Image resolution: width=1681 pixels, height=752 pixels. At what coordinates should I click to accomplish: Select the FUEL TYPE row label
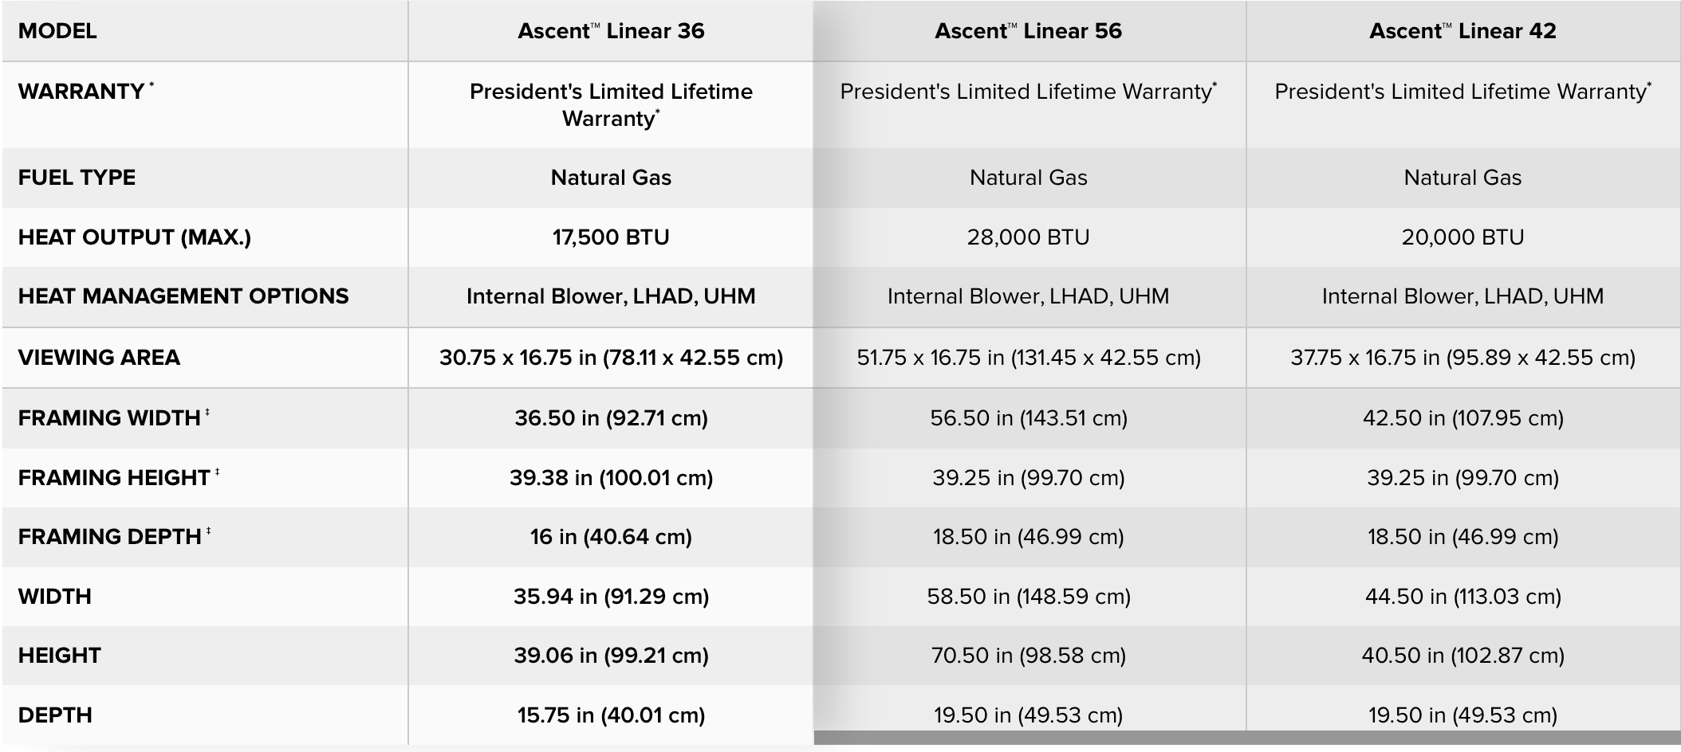coord(77,177)
